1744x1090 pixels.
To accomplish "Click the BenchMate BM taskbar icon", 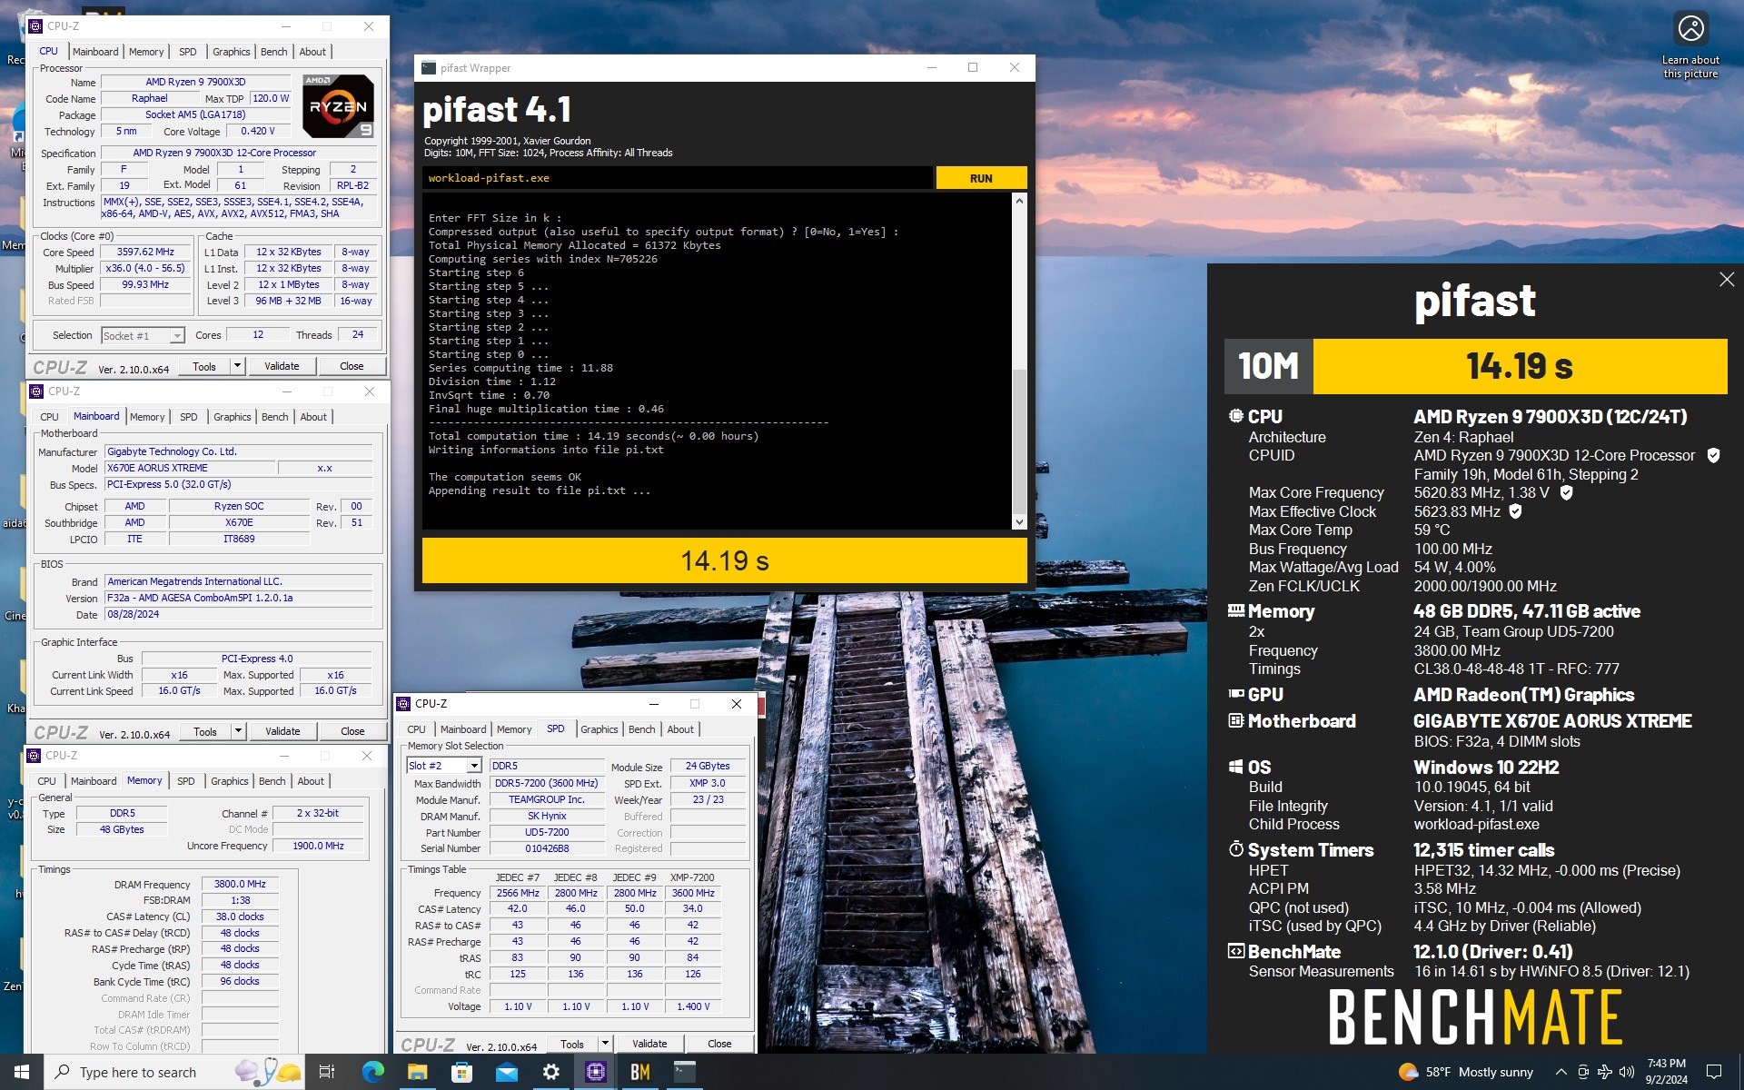I will (x=639, y=1072).
